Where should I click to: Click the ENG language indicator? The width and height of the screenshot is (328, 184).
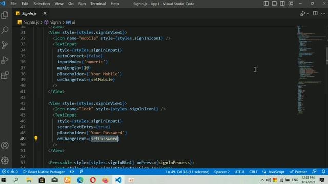point(295,180)
